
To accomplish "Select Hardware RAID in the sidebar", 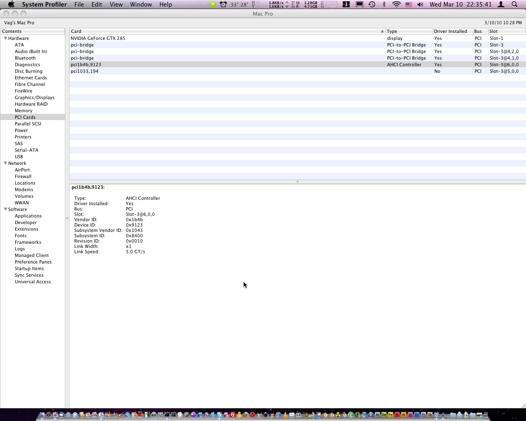I will tap(31, 104).
